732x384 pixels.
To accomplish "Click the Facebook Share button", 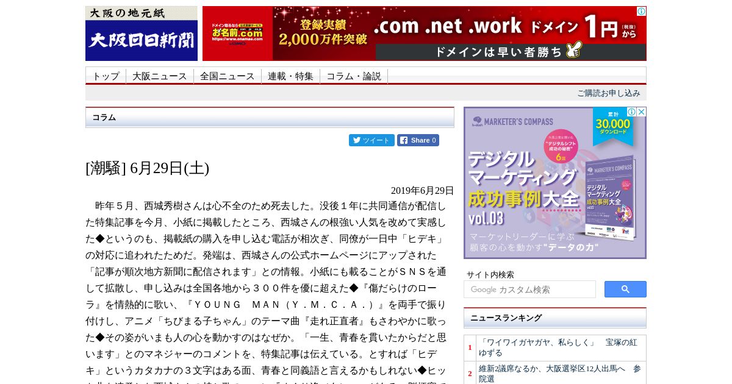I will [418, 140].
